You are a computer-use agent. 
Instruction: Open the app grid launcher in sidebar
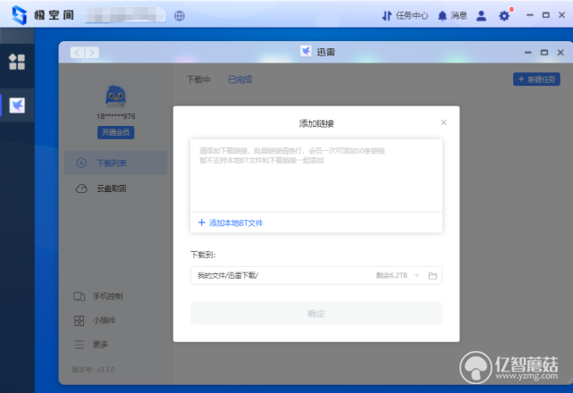[17, 62]
